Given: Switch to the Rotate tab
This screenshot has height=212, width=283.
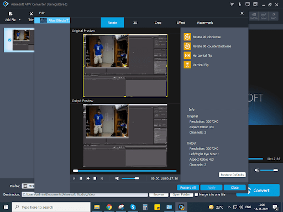Looking at the screenshot, I should (112, 23).
